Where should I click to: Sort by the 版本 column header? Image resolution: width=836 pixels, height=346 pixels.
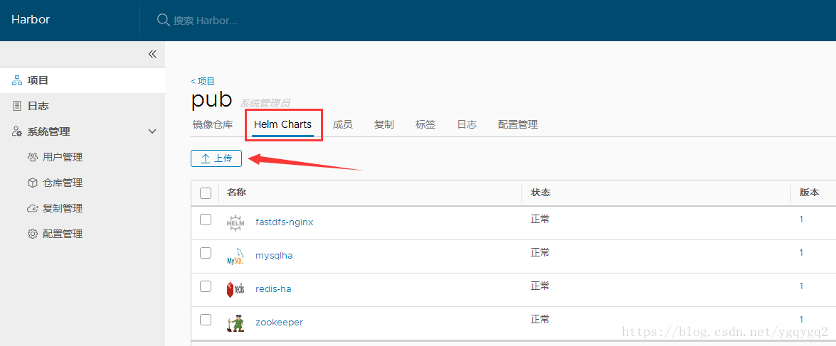(810, 192)
